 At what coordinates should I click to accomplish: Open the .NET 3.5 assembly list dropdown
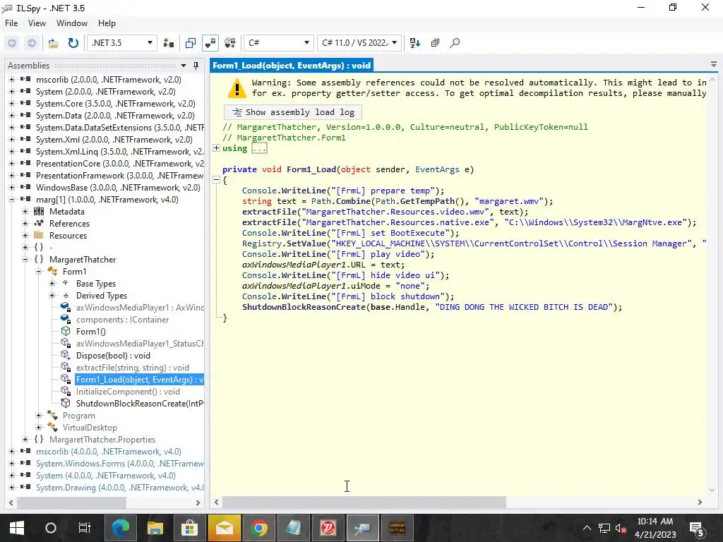click(121, 43)
